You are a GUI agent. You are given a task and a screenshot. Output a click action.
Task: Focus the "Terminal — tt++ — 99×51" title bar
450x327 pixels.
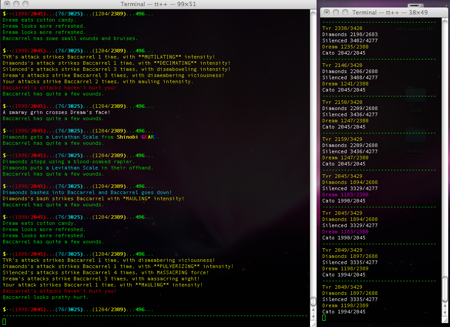pyautogui.click(x=159, y=4)
